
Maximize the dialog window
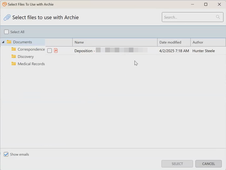tap(206, 4)
